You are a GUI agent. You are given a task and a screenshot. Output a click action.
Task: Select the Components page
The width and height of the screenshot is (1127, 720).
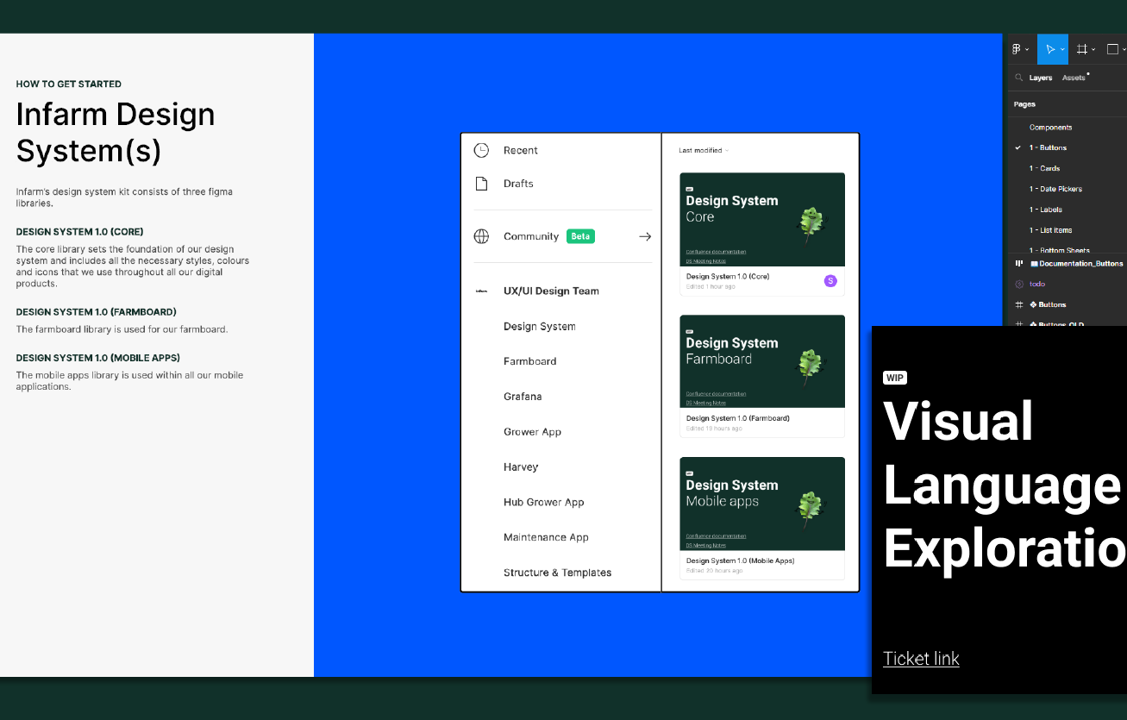1050,128
